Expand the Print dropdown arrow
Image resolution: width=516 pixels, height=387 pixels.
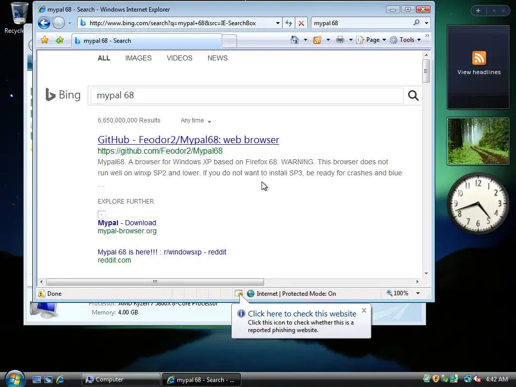[x=351, y=40]
